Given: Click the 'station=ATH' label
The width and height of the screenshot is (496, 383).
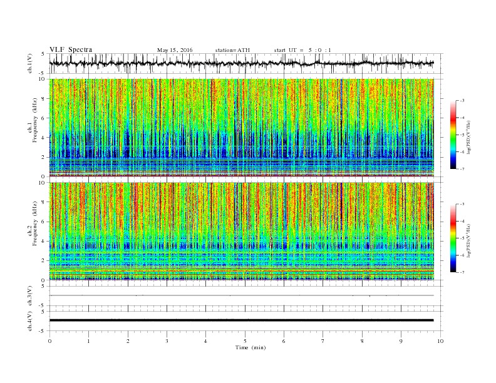Looking at the screenshot, I should (x=232, y=50).
